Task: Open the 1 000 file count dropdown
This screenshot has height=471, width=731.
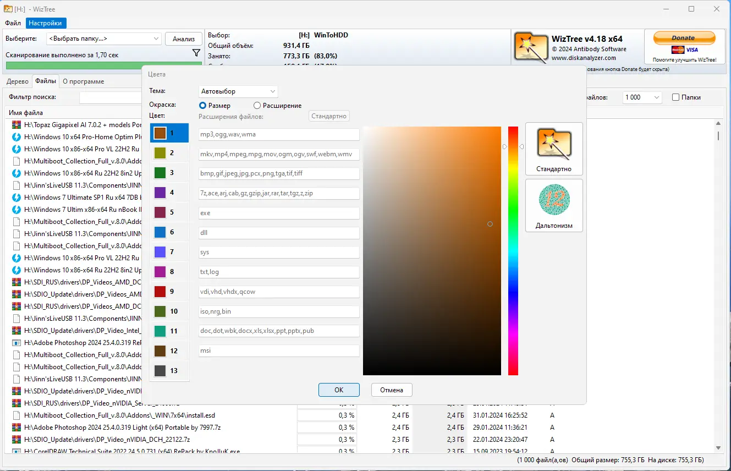Action: coord(642,97)
